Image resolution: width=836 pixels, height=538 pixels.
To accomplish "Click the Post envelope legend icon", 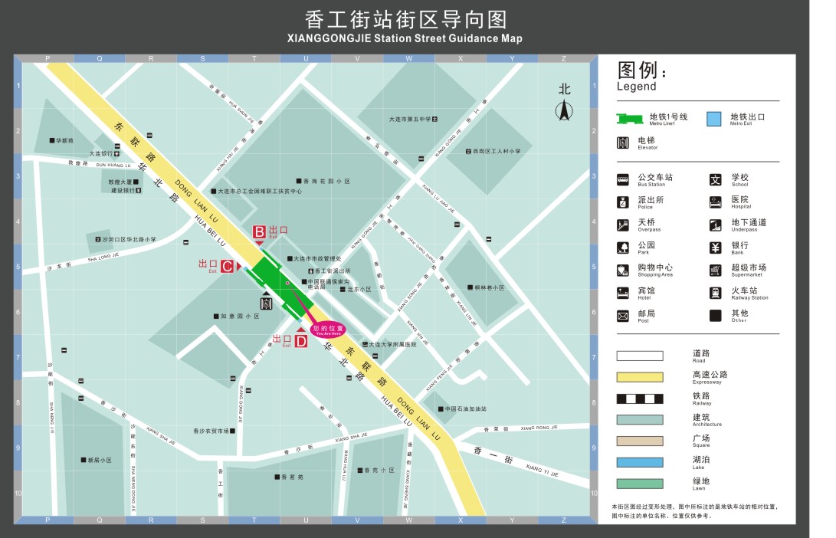I will coord(624,316).
